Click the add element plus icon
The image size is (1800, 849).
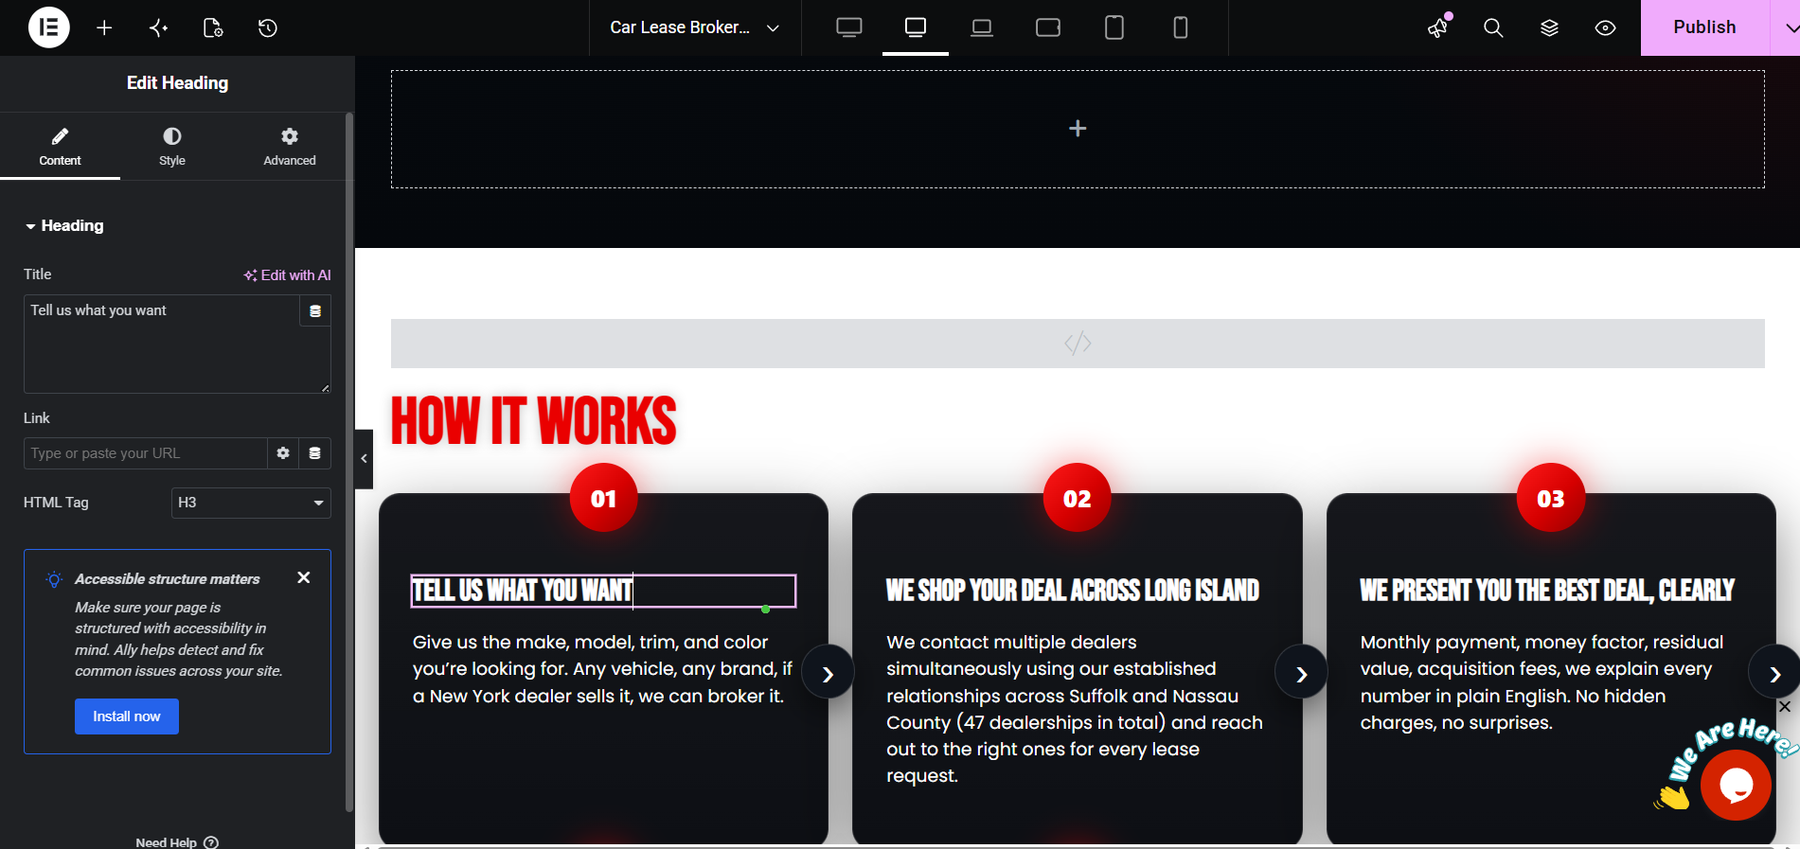click(x=104, y=27)
